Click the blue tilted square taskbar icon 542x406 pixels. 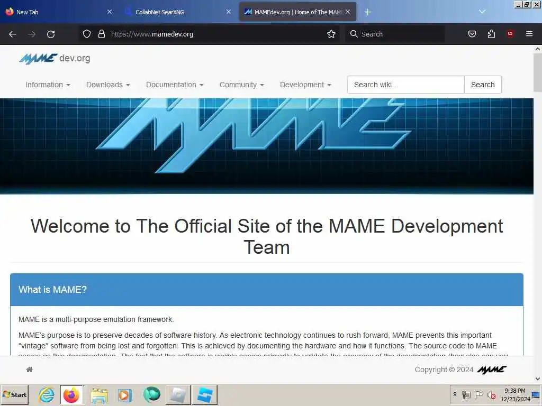(205, 395)
